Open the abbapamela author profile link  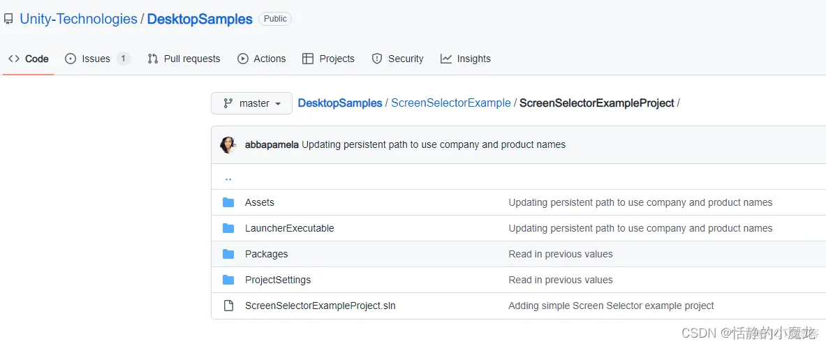(272, 145)
